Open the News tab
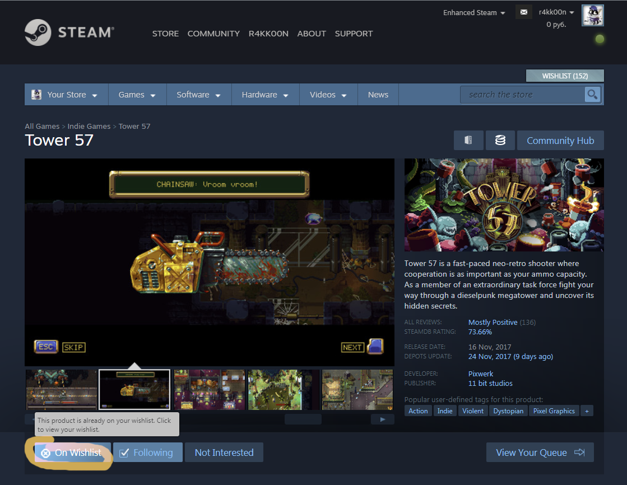Screen dimensions: 627x485 coord(378,95)
